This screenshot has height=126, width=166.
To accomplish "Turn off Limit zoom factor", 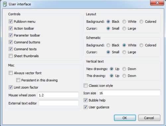I will (11, 87).
